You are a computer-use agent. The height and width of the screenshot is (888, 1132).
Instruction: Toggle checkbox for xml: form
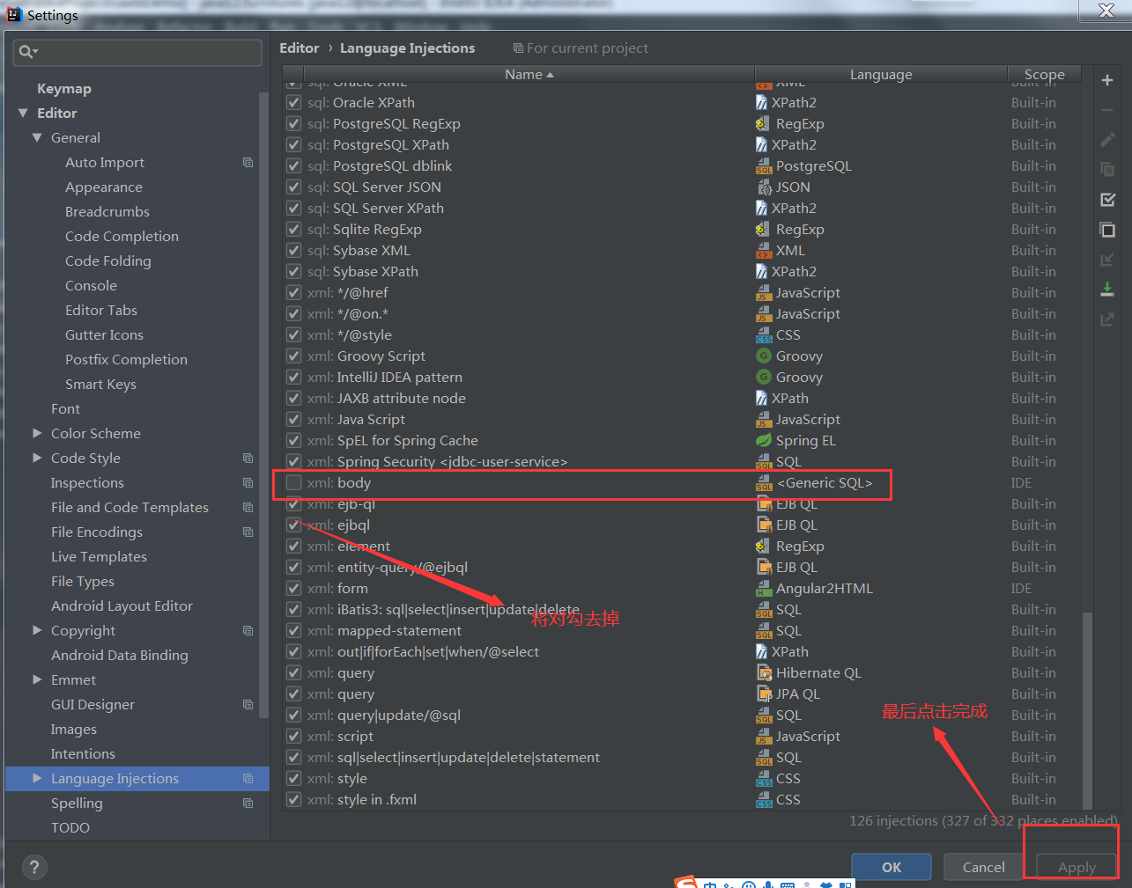click(293, 588)
